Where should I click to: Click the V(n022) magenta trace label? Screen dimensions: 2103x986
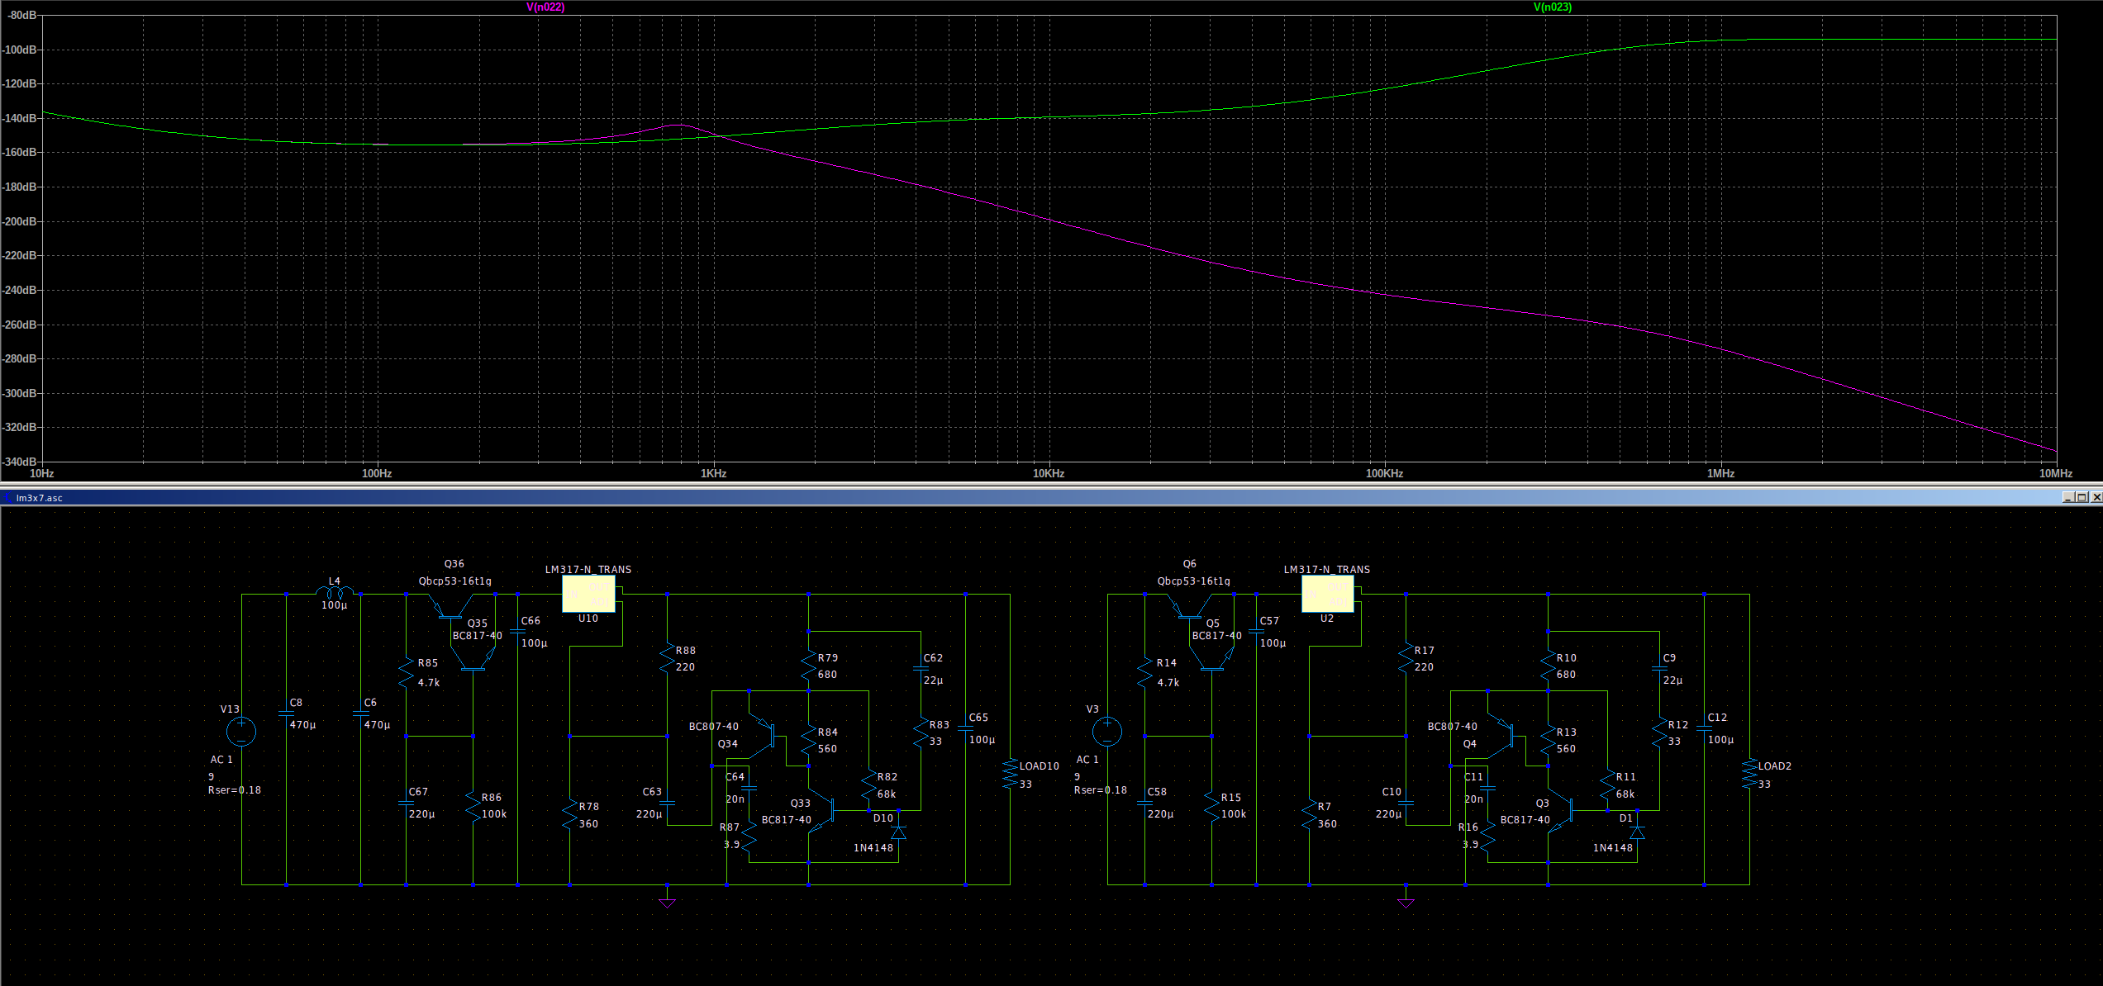[x=545, y=7]
